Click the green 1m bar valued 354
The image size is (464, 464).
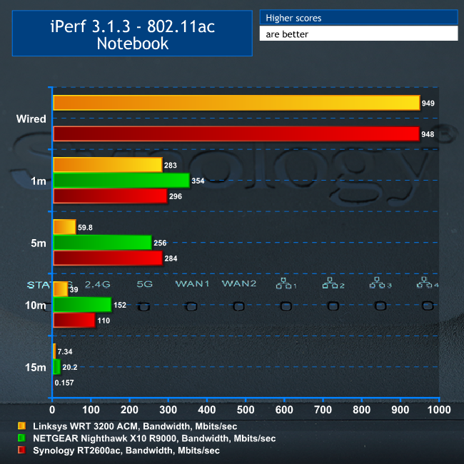(x=121, y=180)
